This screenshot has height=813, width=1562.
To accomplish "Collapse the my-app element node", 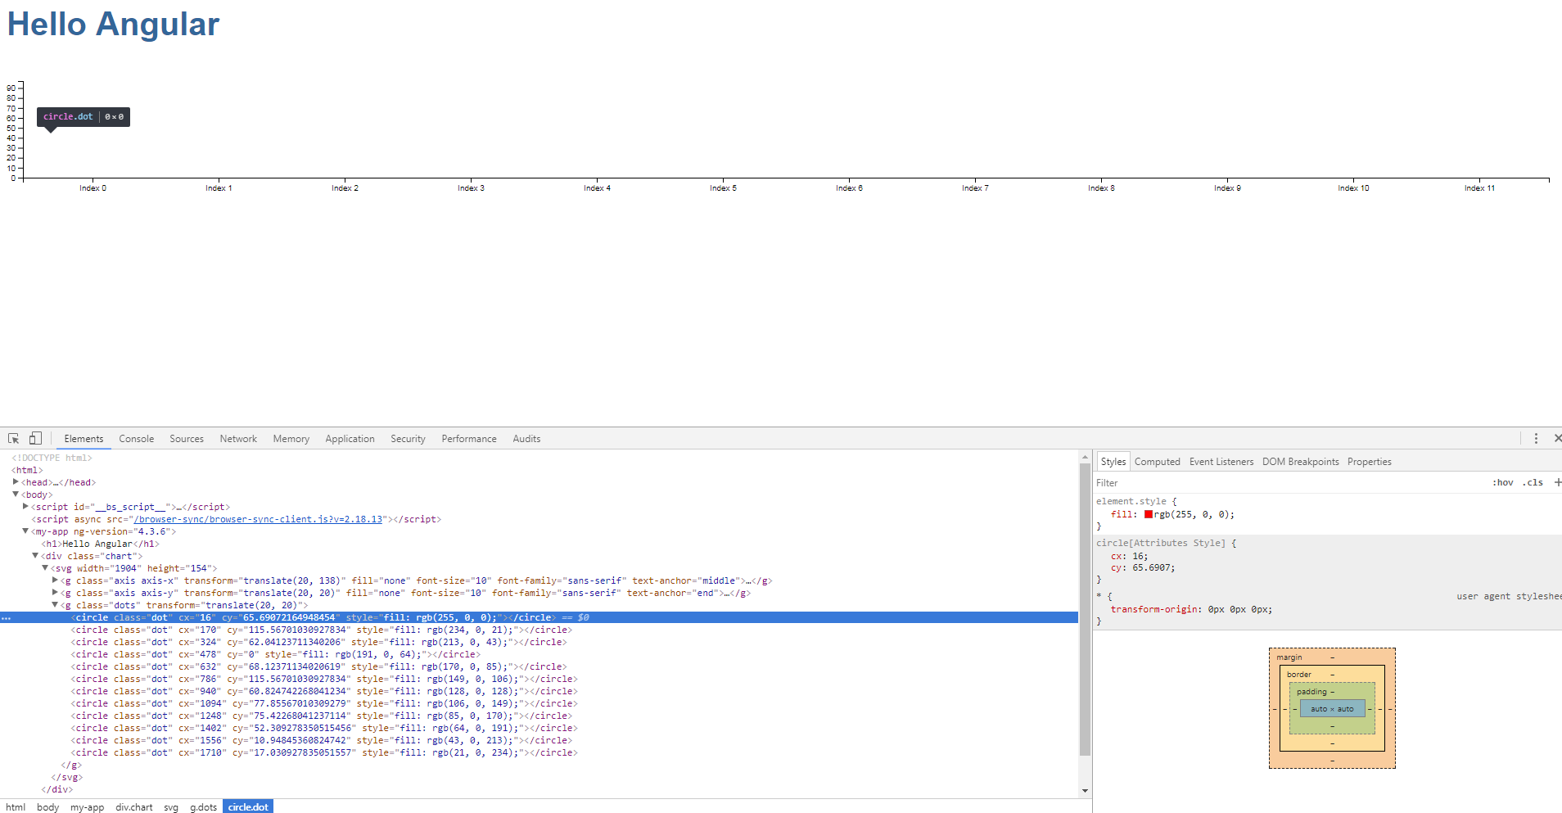I will pos(25,531).
